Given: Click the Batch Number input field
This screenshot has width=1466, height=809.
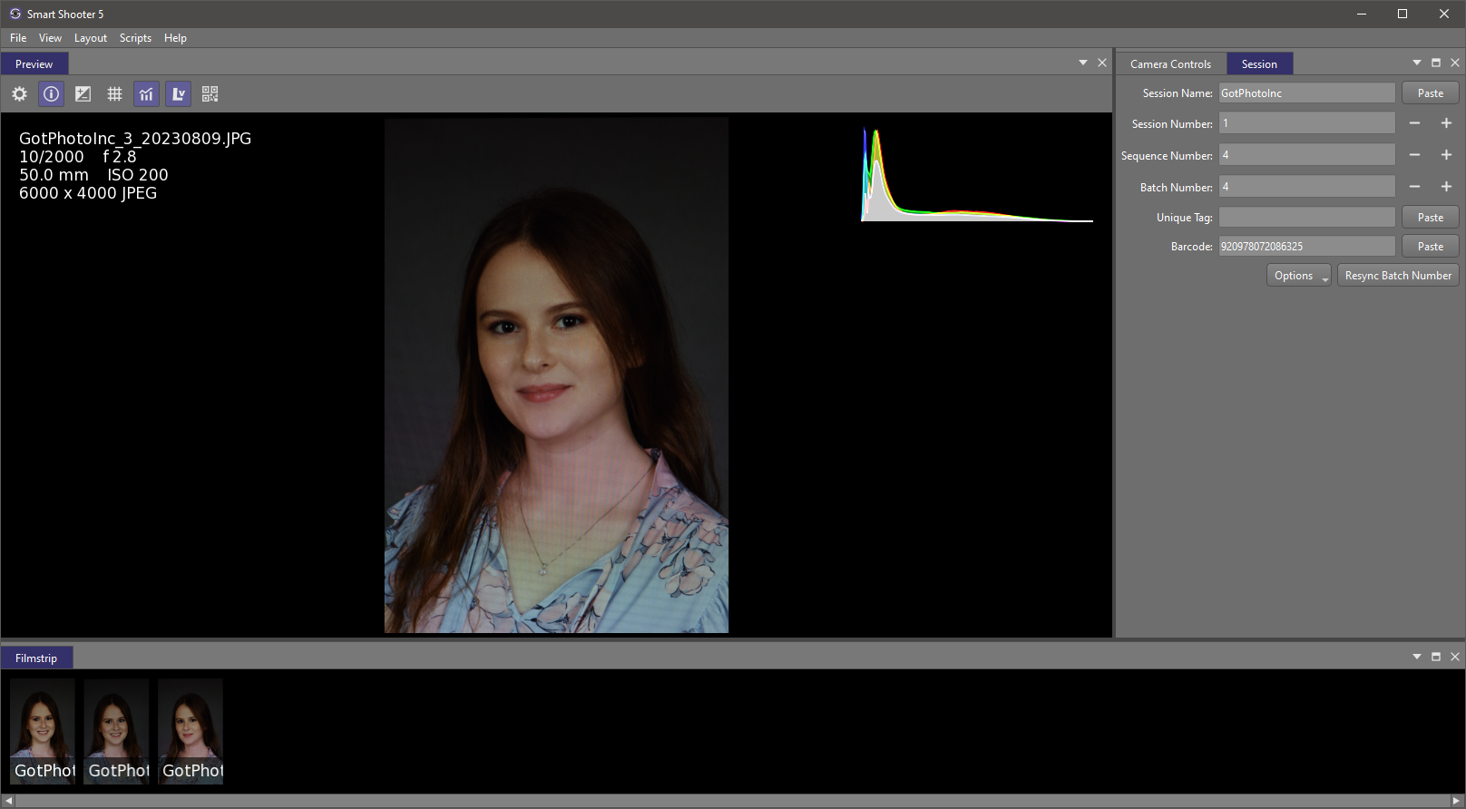Looking at the screenshot, I should point(1306,187).
